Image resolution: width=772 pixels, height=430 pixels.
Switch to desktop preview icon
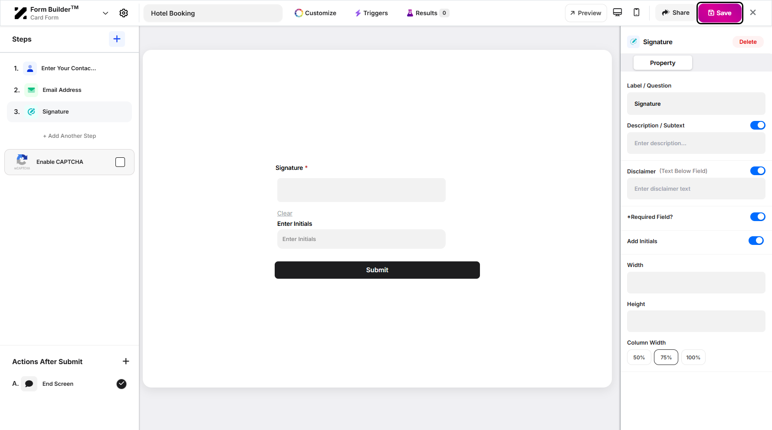pyautogui.click(x=618, y=13)
